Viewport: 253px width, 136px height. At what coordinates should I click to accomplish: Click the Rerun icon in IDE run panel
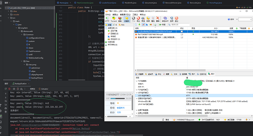[x=6, y=89]
